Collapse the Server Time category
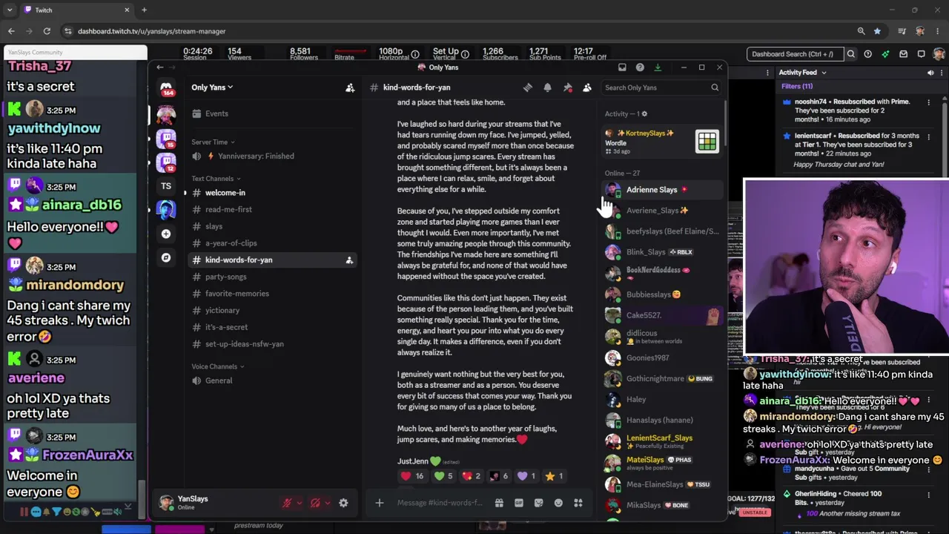 point(213,142)
